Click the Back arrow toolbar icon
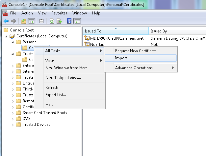 tap(6, 21)
